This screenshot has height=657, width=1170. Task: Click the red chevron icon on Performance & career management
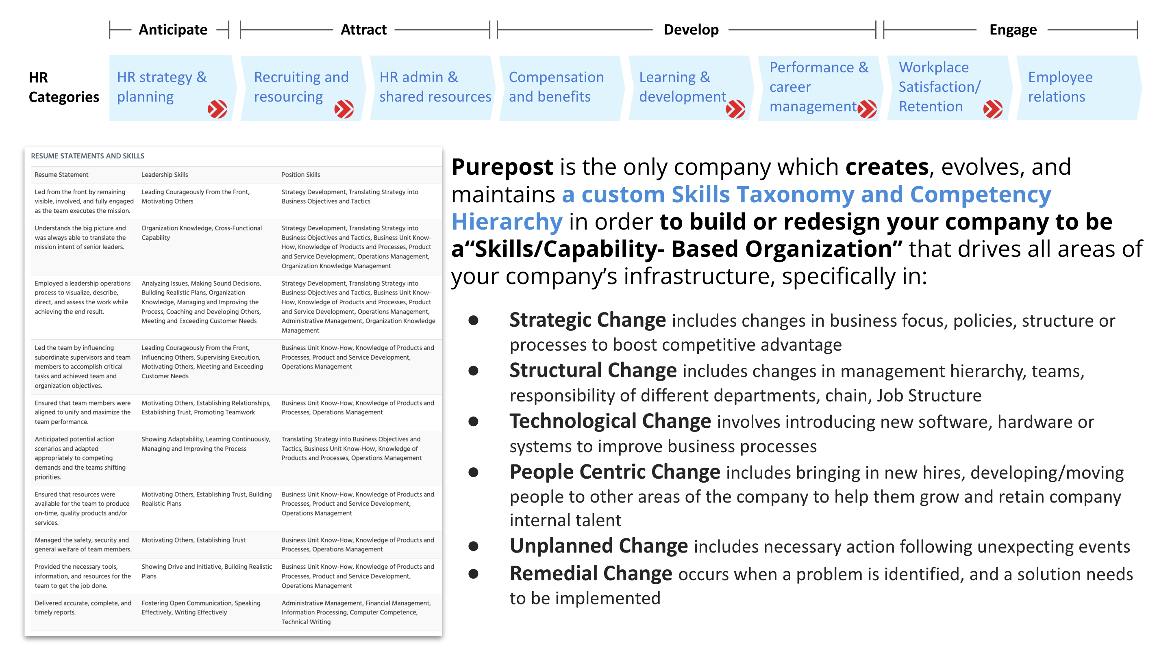coord(867,109)
